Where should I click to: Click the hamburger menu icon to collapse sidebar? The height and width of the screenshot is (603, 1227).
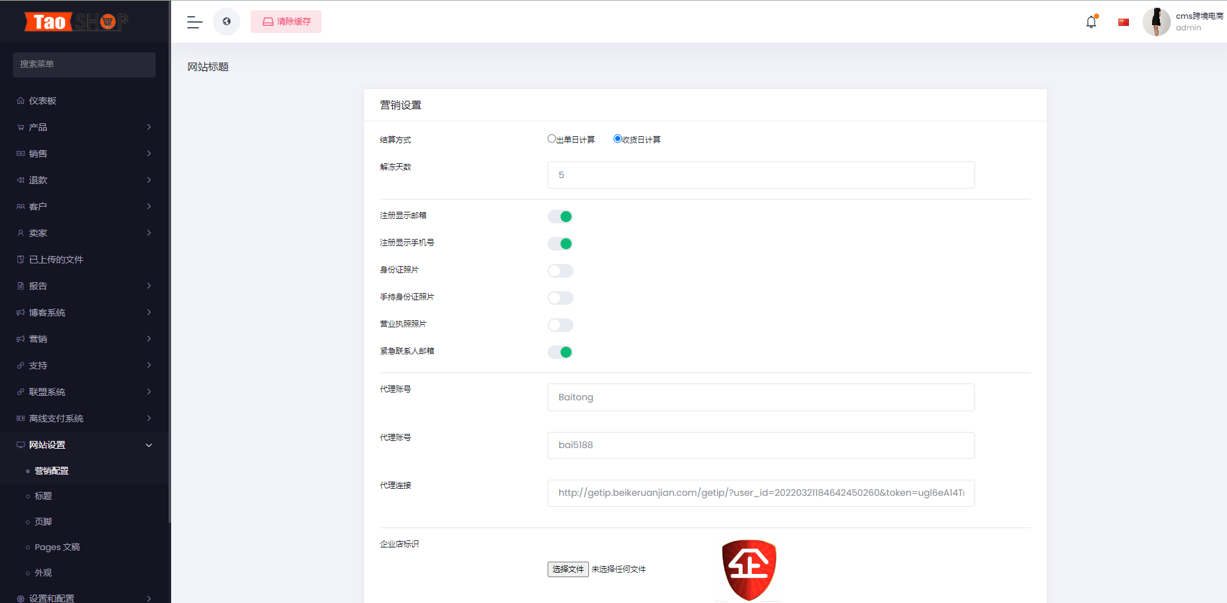coord(193,21)
